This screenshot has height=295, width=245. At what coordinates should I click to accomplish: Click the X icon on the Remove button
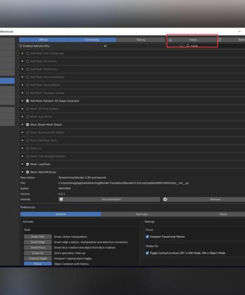click(165, 199)
